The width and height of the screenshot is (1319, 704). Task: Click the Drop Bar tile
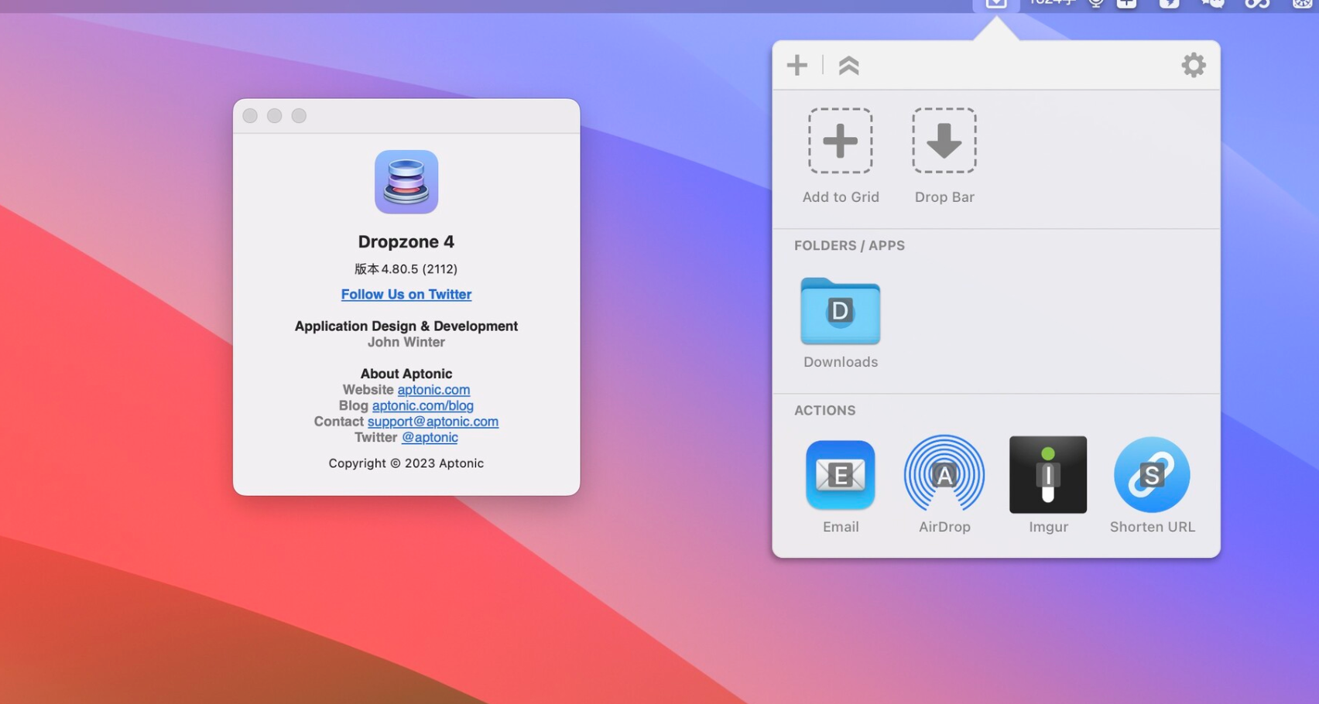coord(944,156)
